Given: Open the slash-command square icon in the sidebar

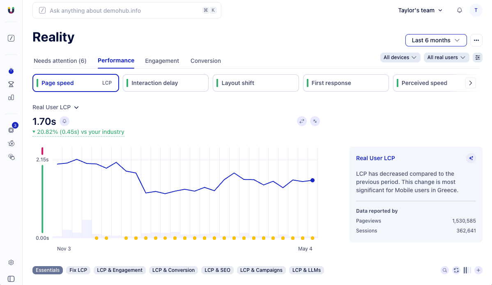Looking at the screenshot, I should 11,38.
